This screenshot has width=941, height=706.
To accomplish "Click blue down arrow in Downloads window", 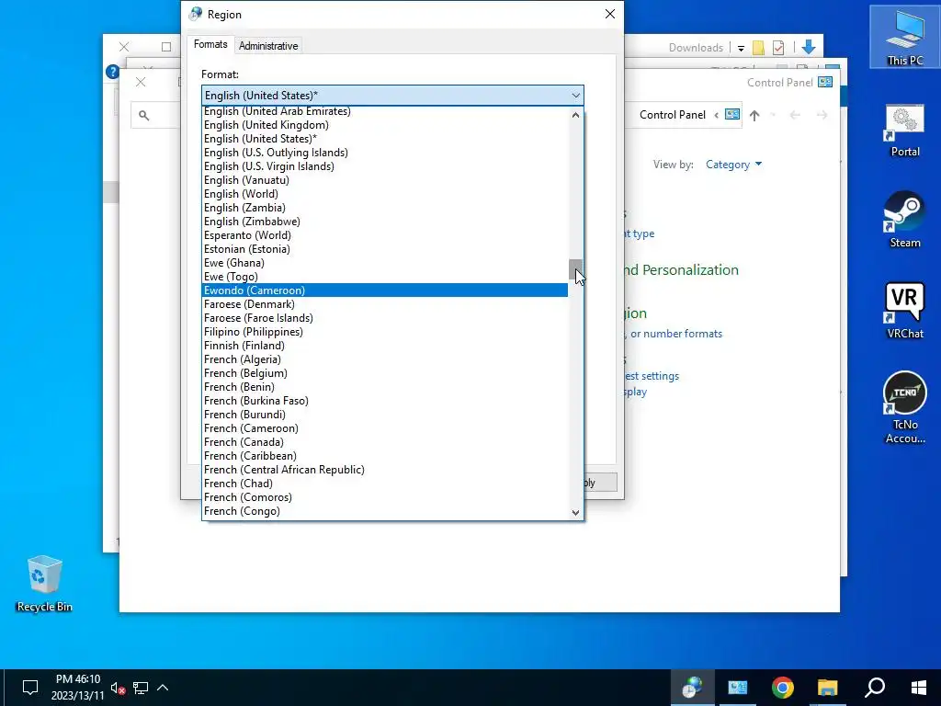I will [x=809, y=48].
